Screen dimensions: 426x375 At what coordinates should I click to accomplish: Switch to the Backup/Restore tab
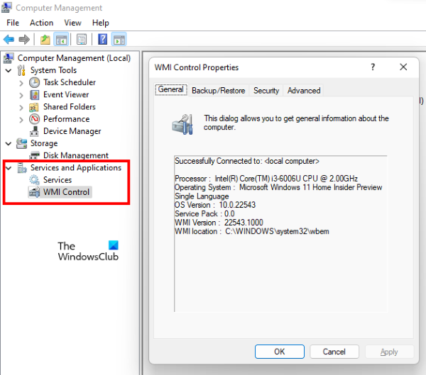(x=219, y=90)
